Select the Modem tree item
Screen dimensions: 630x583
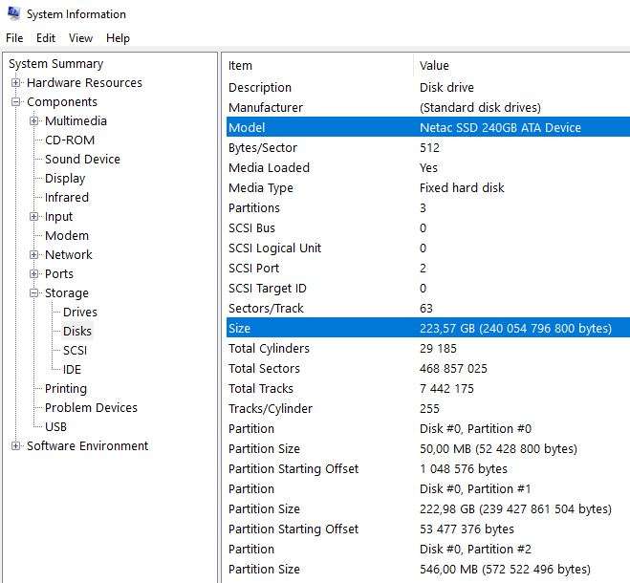pos(67,236)
